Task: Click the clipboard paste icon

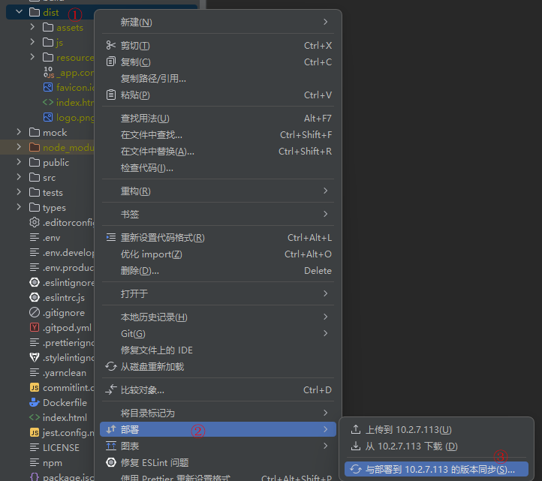Action: pyautogui.click(x=111, y=95)
